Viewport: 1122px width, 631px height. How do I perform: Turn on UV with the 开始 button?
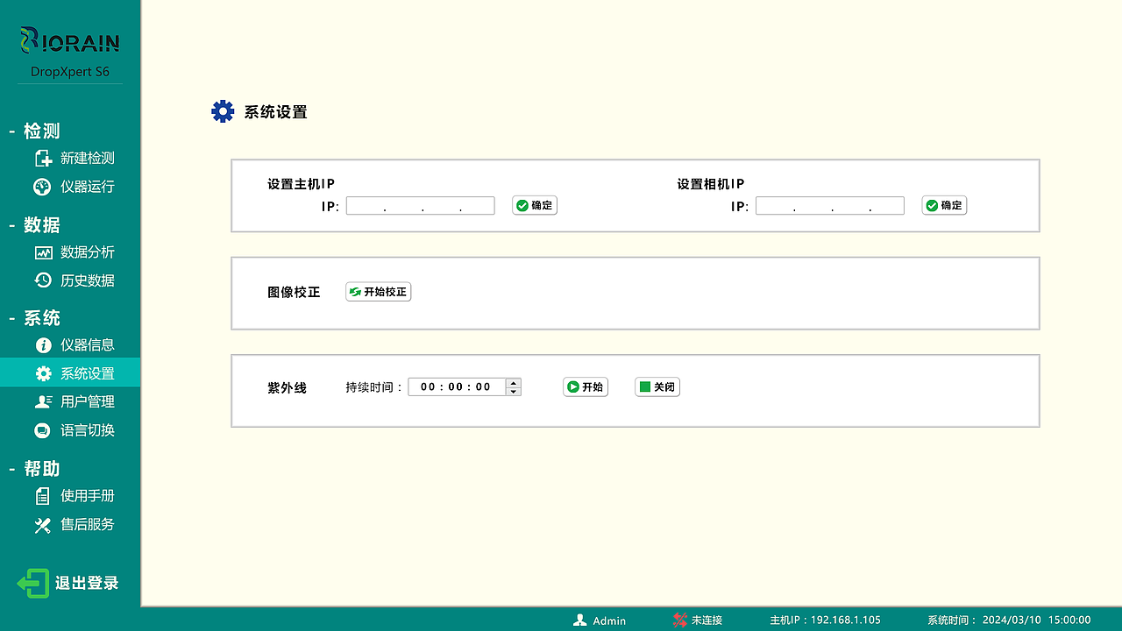coord(585,386)
